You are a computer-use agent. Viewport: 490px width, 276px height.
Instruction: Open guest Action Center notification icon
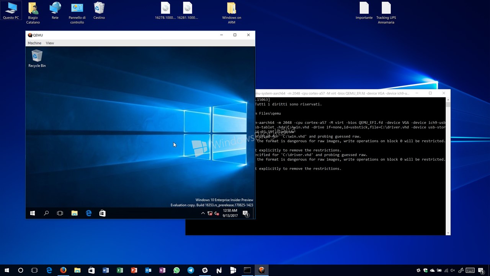click(x=246, y=214)
